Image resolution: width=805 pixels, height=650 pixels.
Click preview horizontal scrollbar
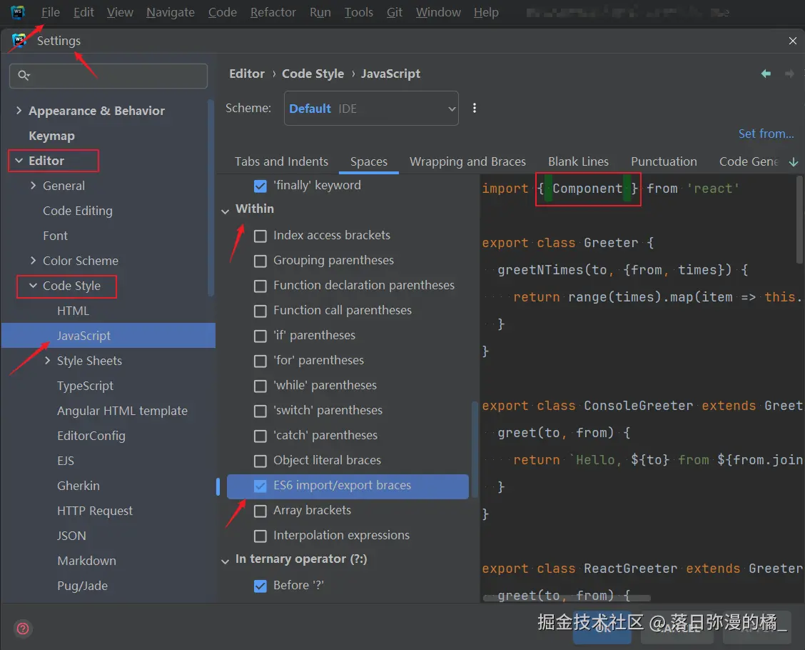[x=567, y=598]
